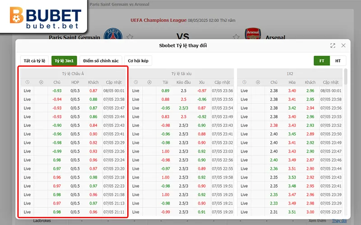Click the Thay đổi link at bottom
361x225 pixels.
coord(339,220)
